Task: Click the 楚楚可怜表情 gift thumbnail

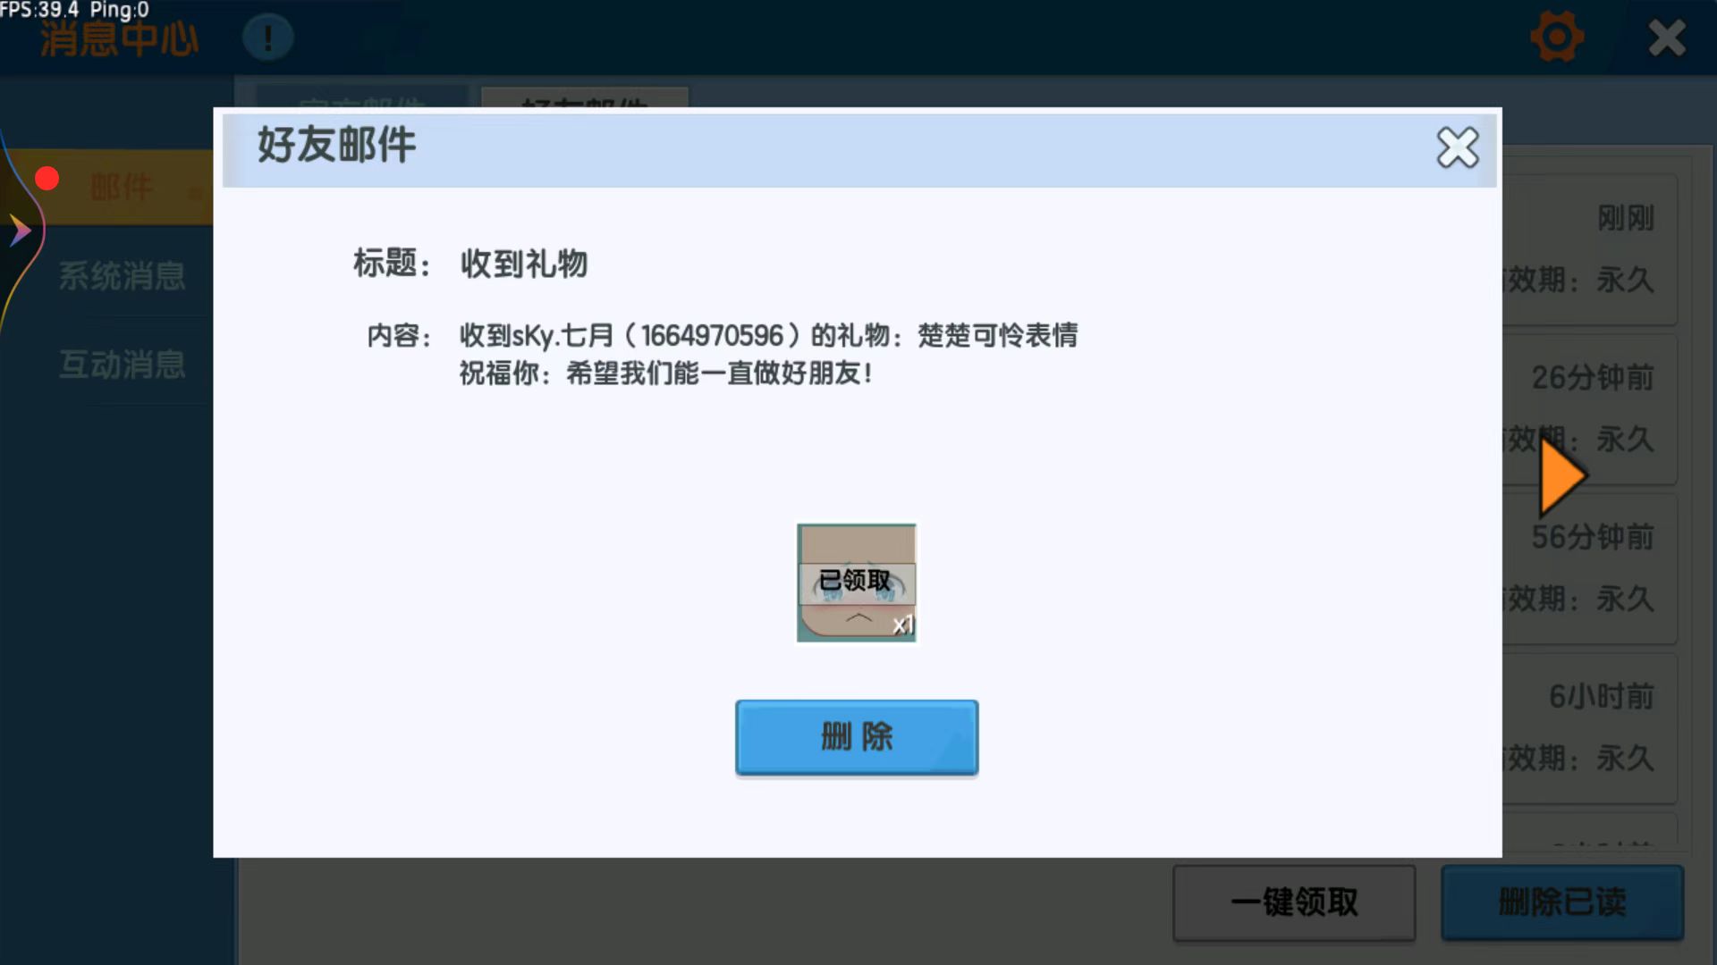Action: 857,583
